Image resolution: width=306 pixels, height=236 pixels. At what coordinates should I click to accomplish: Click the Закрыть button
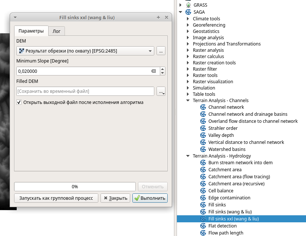(x=115, y=198)
